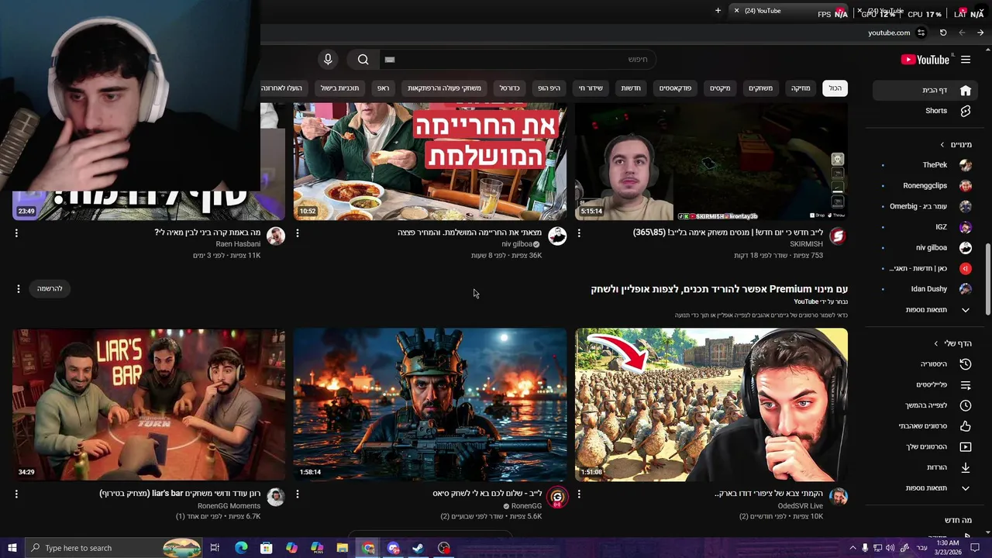Select the חדשות filter chip
Screen dimensions: 992x558
(x=631, y=88)
